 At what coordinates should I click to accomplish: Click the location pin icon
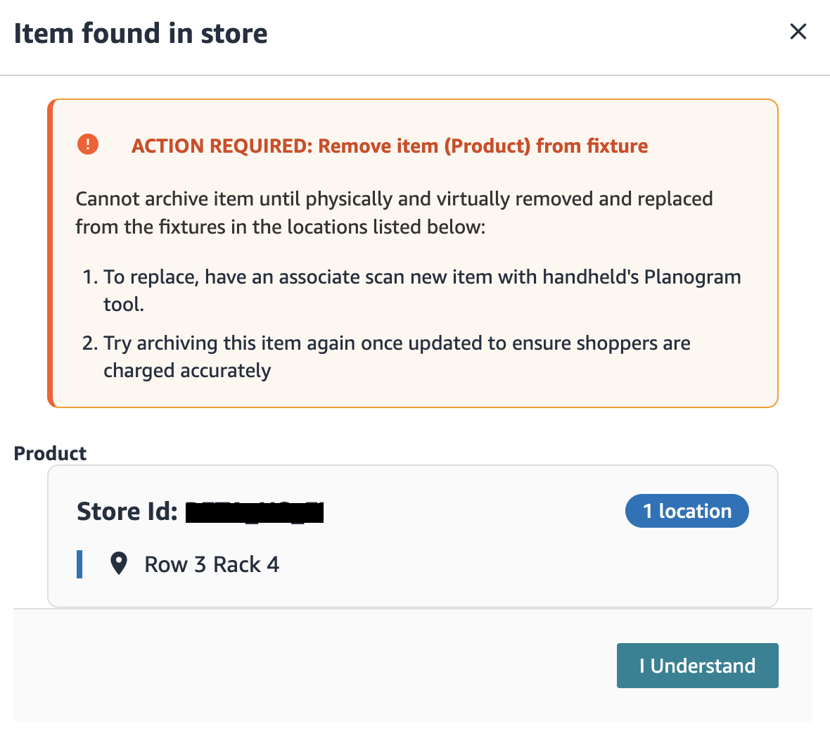[x=119, y=564]
